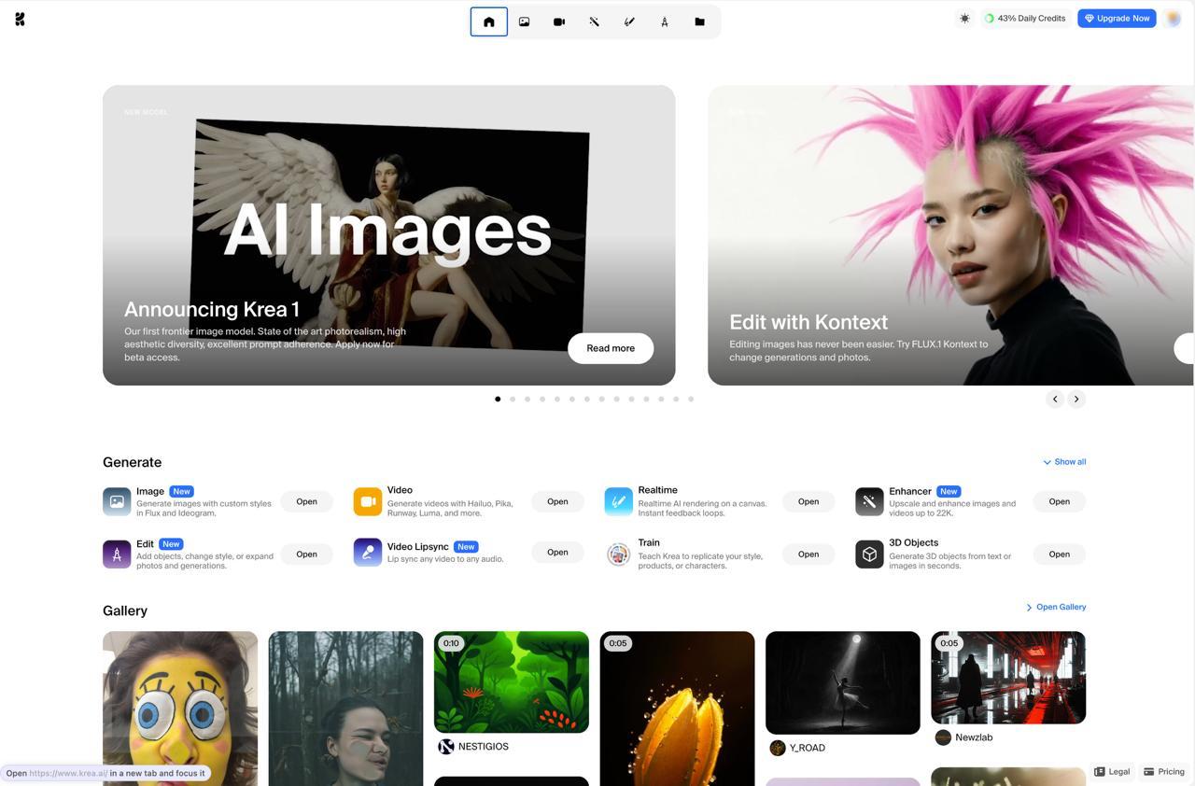The image size is (1195, 786).
Task: Click the 3D Objects tool title
Action: pos(914,542)
